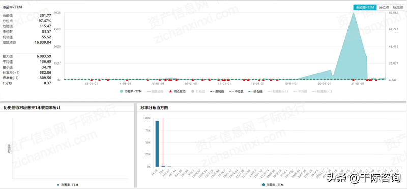407x189 pixels.
Task: Toggle the 危险值 dashed line legend item
Action: pos(217,92)
